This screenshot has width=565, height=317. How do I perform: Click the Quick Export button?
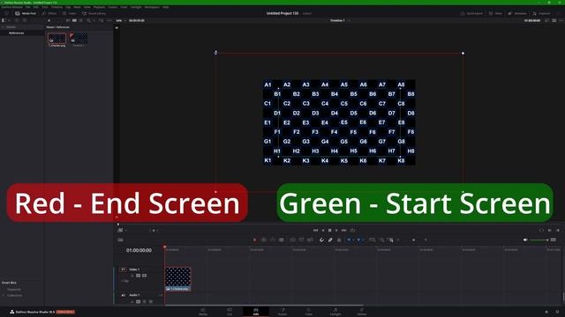[x=471, y=13]
